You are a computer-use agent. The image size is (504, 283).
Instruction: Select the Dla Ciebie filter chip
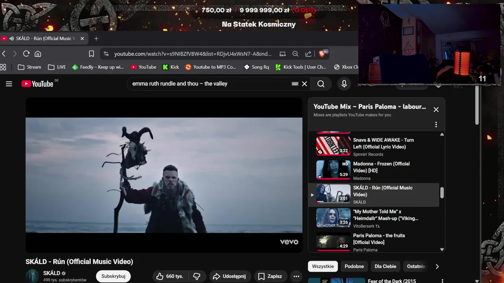click(385, 266)
